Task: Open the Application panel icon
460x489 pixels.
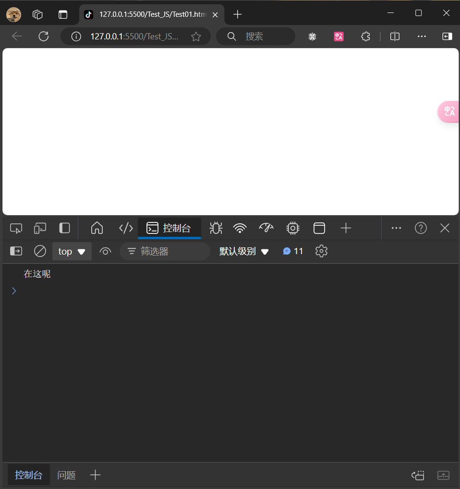Action: click(319, 228)
